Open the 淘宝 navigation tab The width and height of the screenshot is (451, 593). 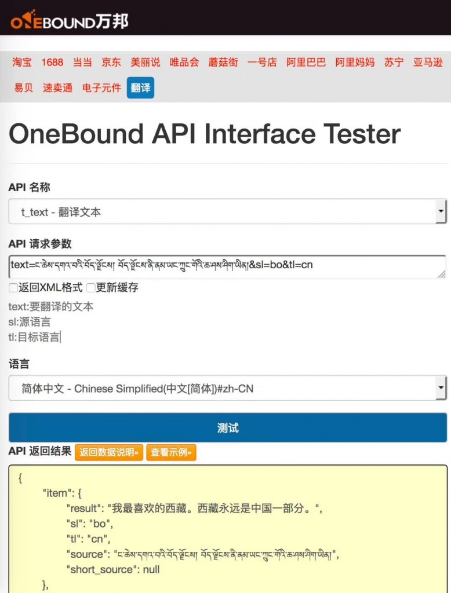tap(22, 63)
